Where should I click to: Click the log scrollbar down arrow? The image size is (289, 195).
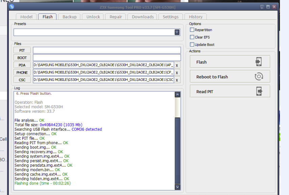[177, 187]
